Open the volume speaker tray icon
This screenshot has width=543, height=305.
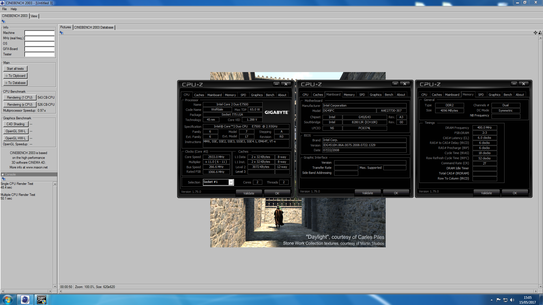pyautogui.click(x=512, y=300)
